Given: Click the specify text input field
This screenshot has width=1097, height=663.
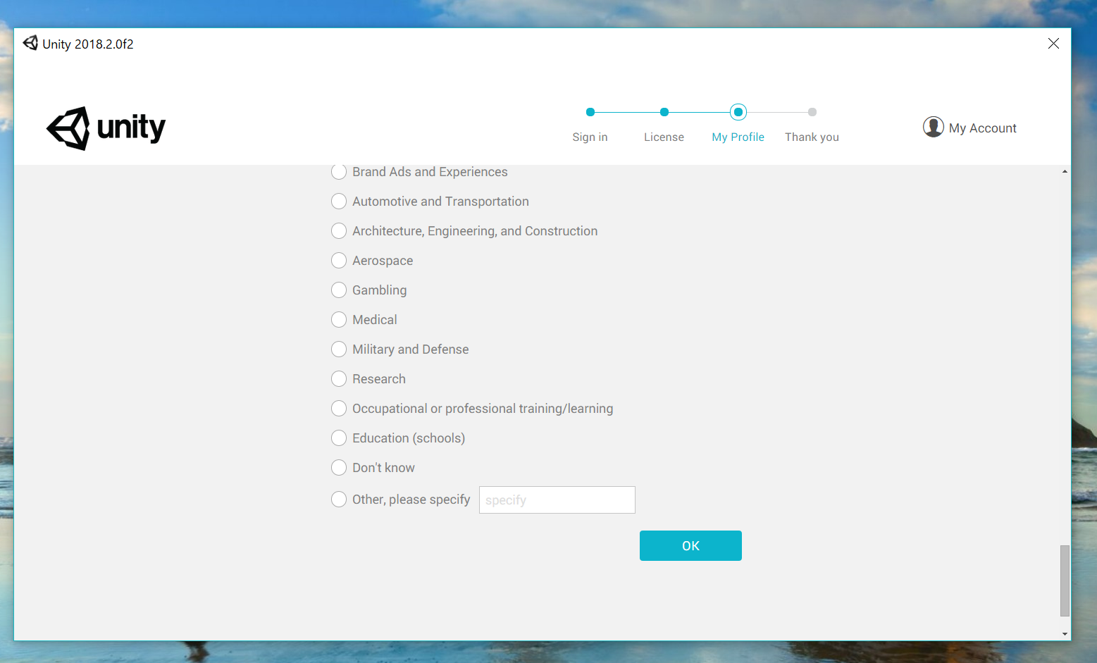Looking at the screenshot, I should pos(557,500).
